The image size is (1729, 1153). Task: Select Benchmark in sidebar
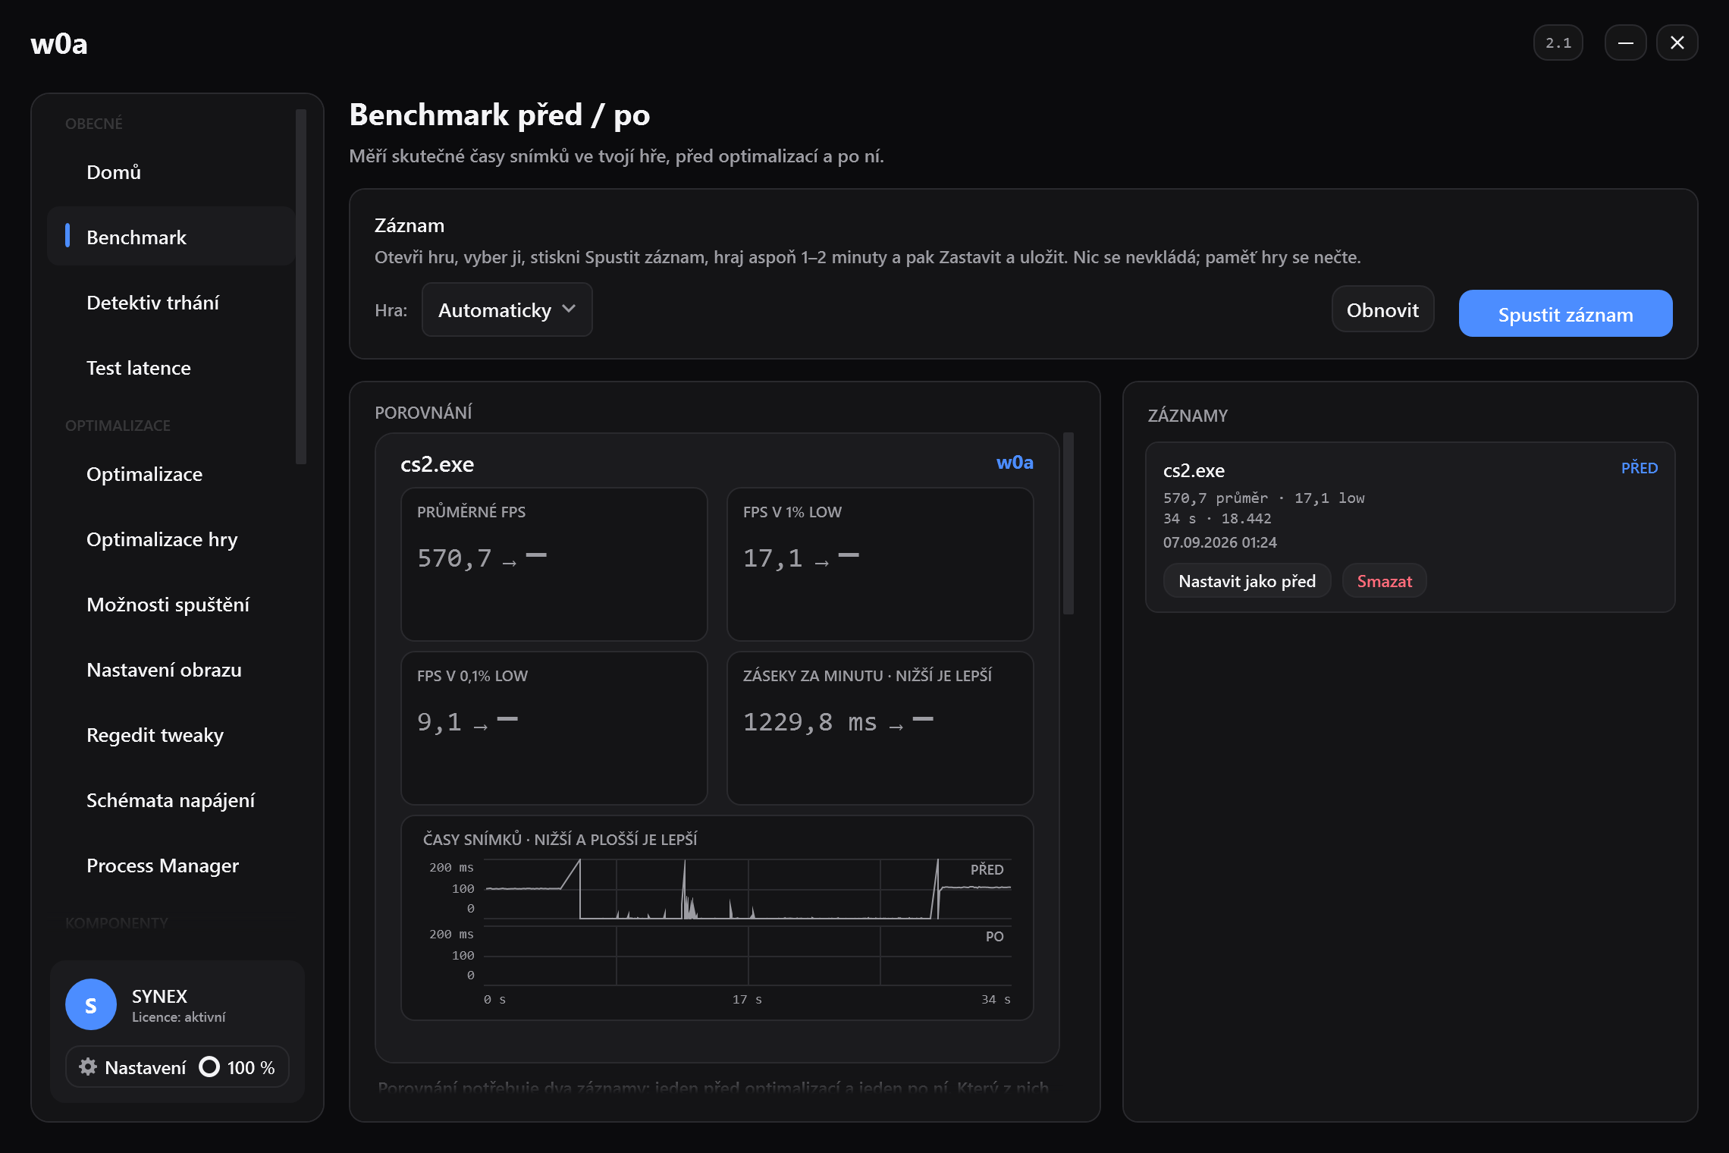171,237
